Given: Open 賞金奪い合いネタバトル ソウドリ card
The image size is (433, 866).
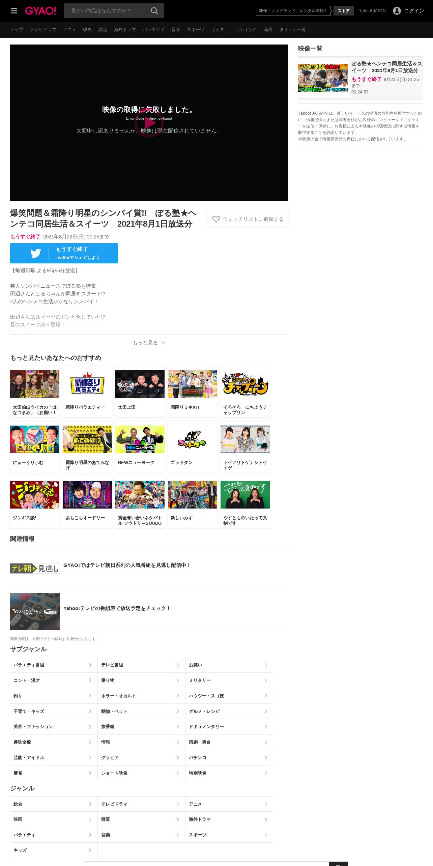Looking at the screenshot, I should [x=140, y=502].
